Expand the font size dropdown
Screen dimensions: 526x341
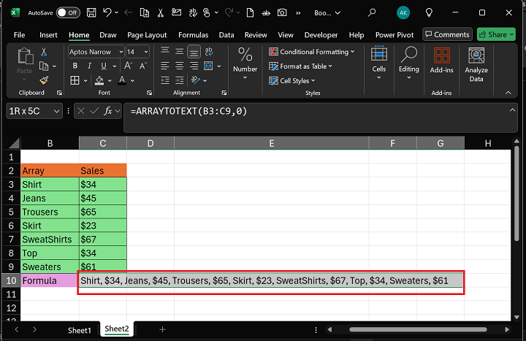pyautogui.click(x=145, y=52)
